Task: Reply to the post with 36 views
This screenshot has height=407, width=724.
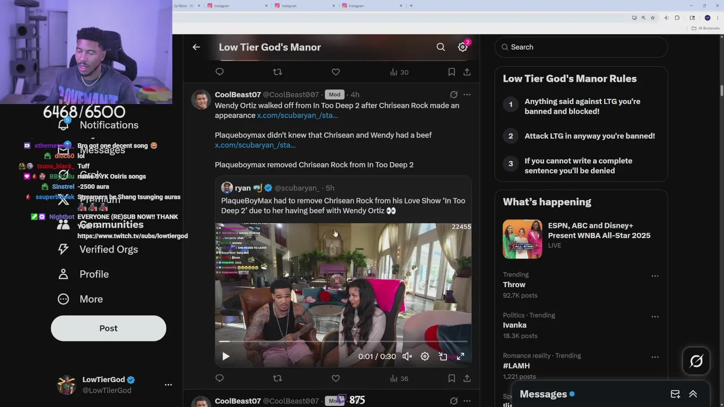Action: click(x=219, y=378)
